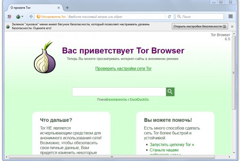Open a new tab with plus button
This screenshot has height=161, width=242.
(x=67, y=8)
